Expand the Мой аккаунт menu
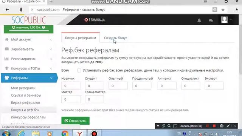Screen dimensions: 242x136 pyautogui.click(x=29, y=40)
